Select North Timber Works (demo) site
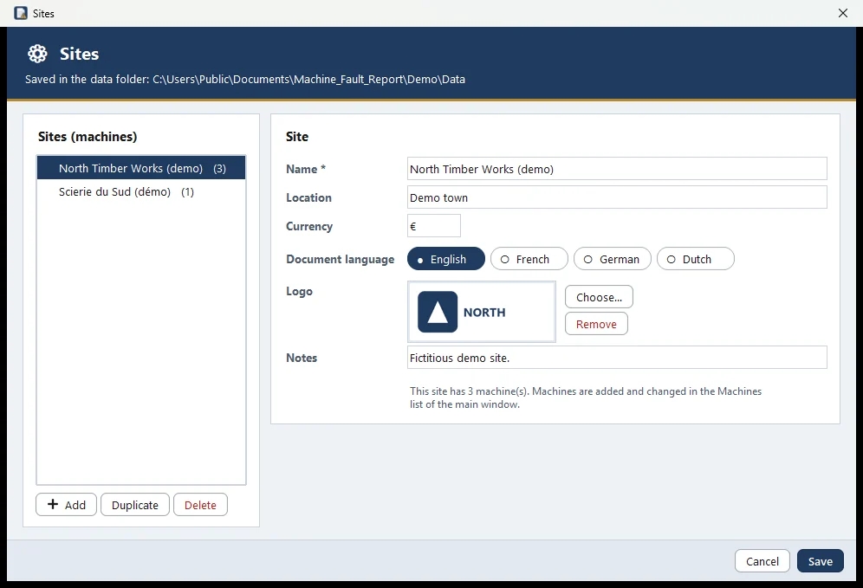The height and width of the screenshot is (588, 863). point(141,168)
